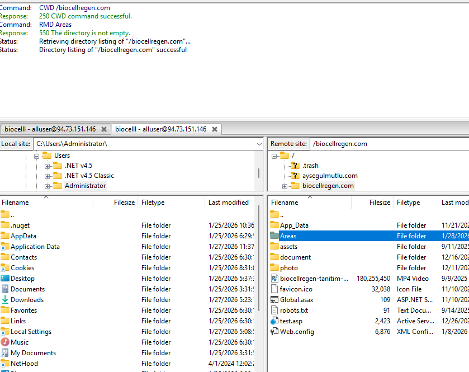469x372 pixels.
Task: Open the Local site path dropdown
Action: coord(259,144)
